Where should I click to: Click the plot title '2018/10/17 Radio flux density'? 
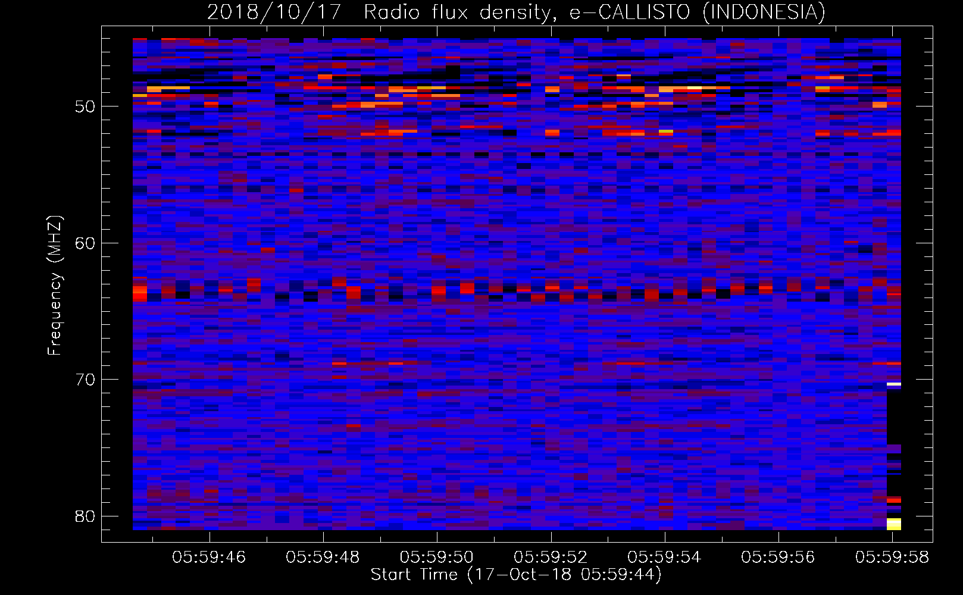click(x=378, y=12)
